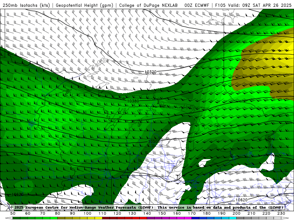
Task: Click the 10620 contour label near left edge
Action: pyautogui.click(x=17, y=195)
